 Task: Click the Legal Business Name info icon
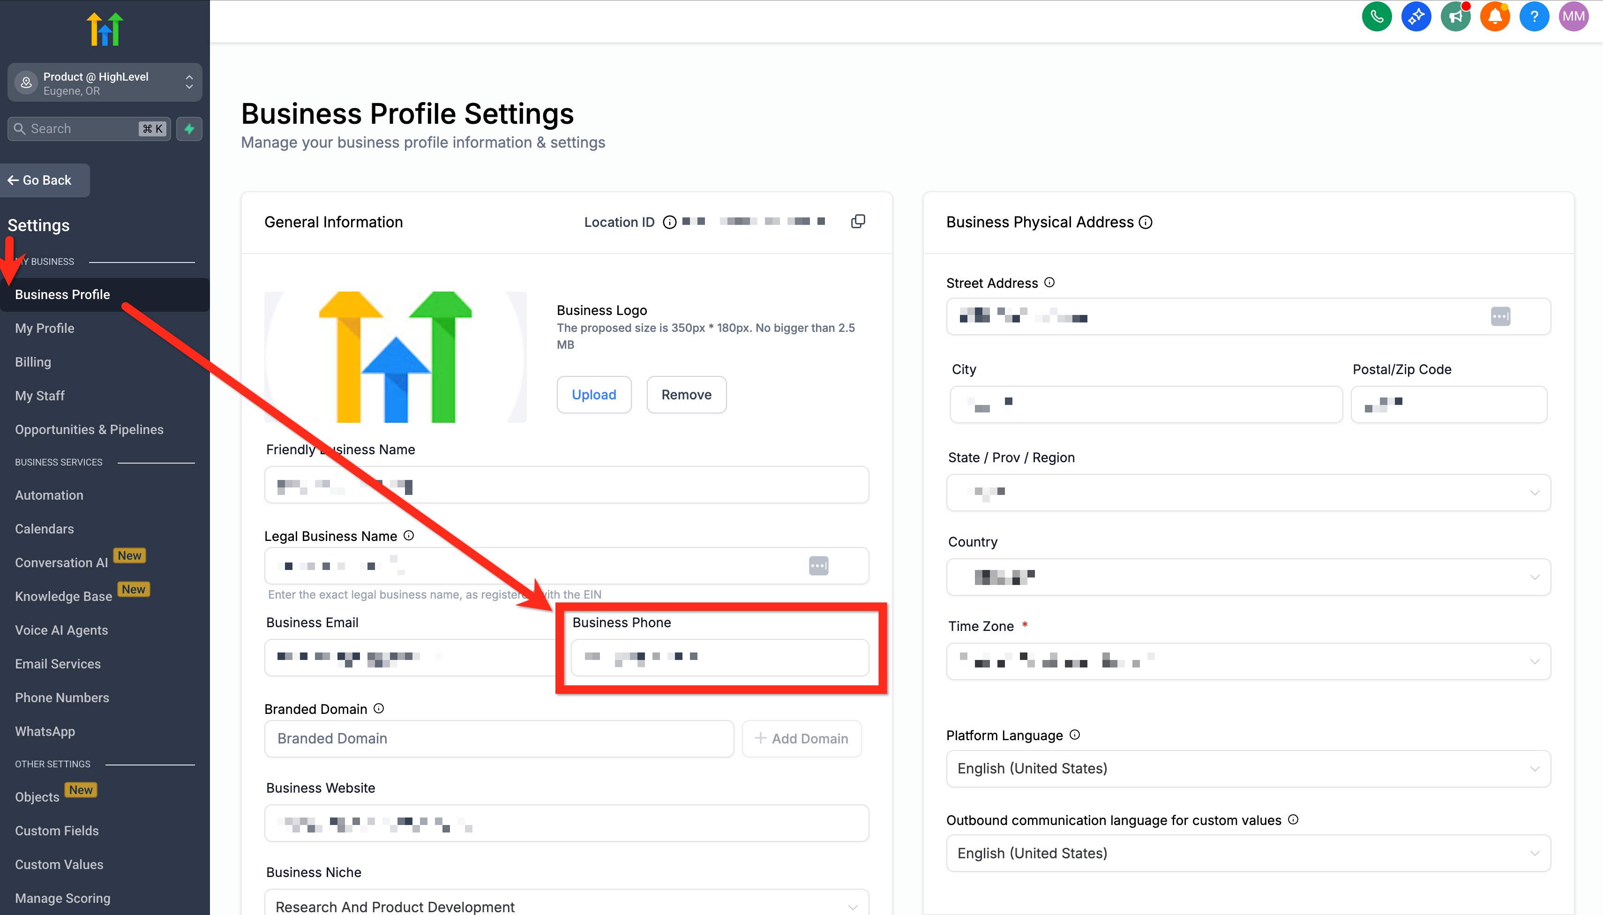click(x=409, y=535)
